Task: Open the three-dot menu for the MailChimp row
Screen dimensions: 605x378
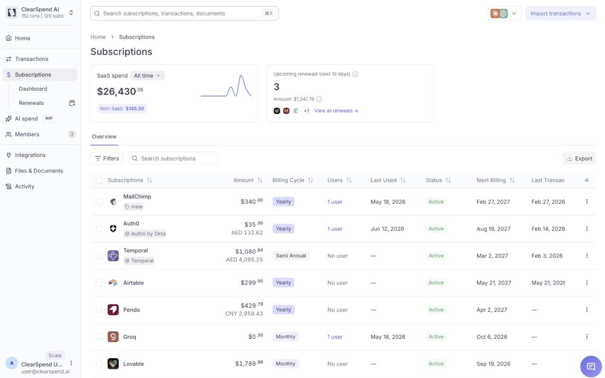Action: (587, 202)
